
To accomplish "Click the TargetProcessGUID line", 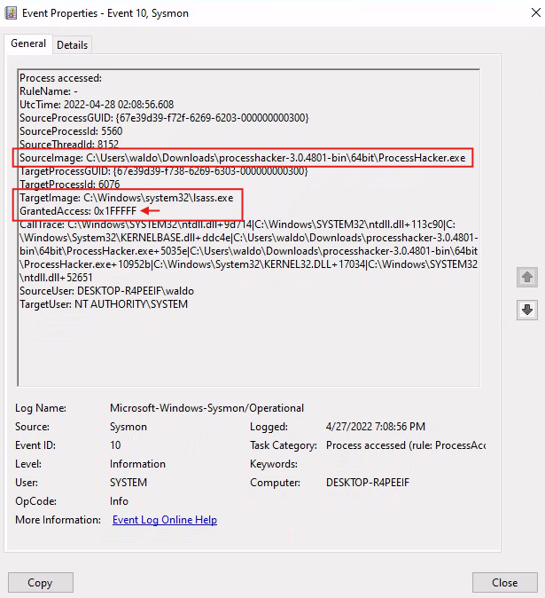I will 164,171.
